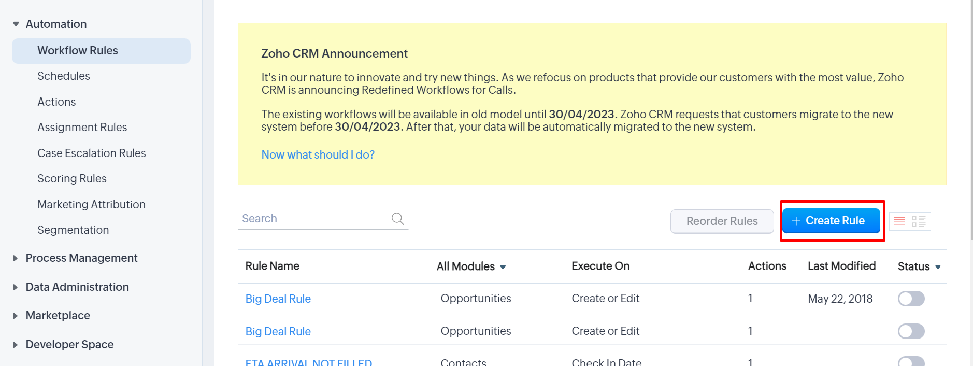Image resolution: width=973 pixels, height=366 pixels.
Task: Expand Marketplace section
Action: tap(15, 316)
